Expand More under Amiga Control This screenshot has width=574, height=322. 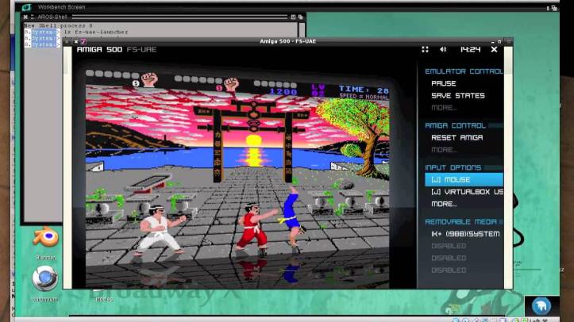tap(443, 149)
